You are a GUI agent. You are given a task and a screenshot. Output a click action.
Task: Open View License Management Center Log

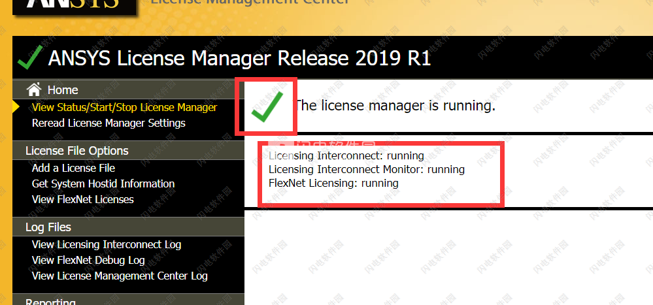(x=120, y=276)
